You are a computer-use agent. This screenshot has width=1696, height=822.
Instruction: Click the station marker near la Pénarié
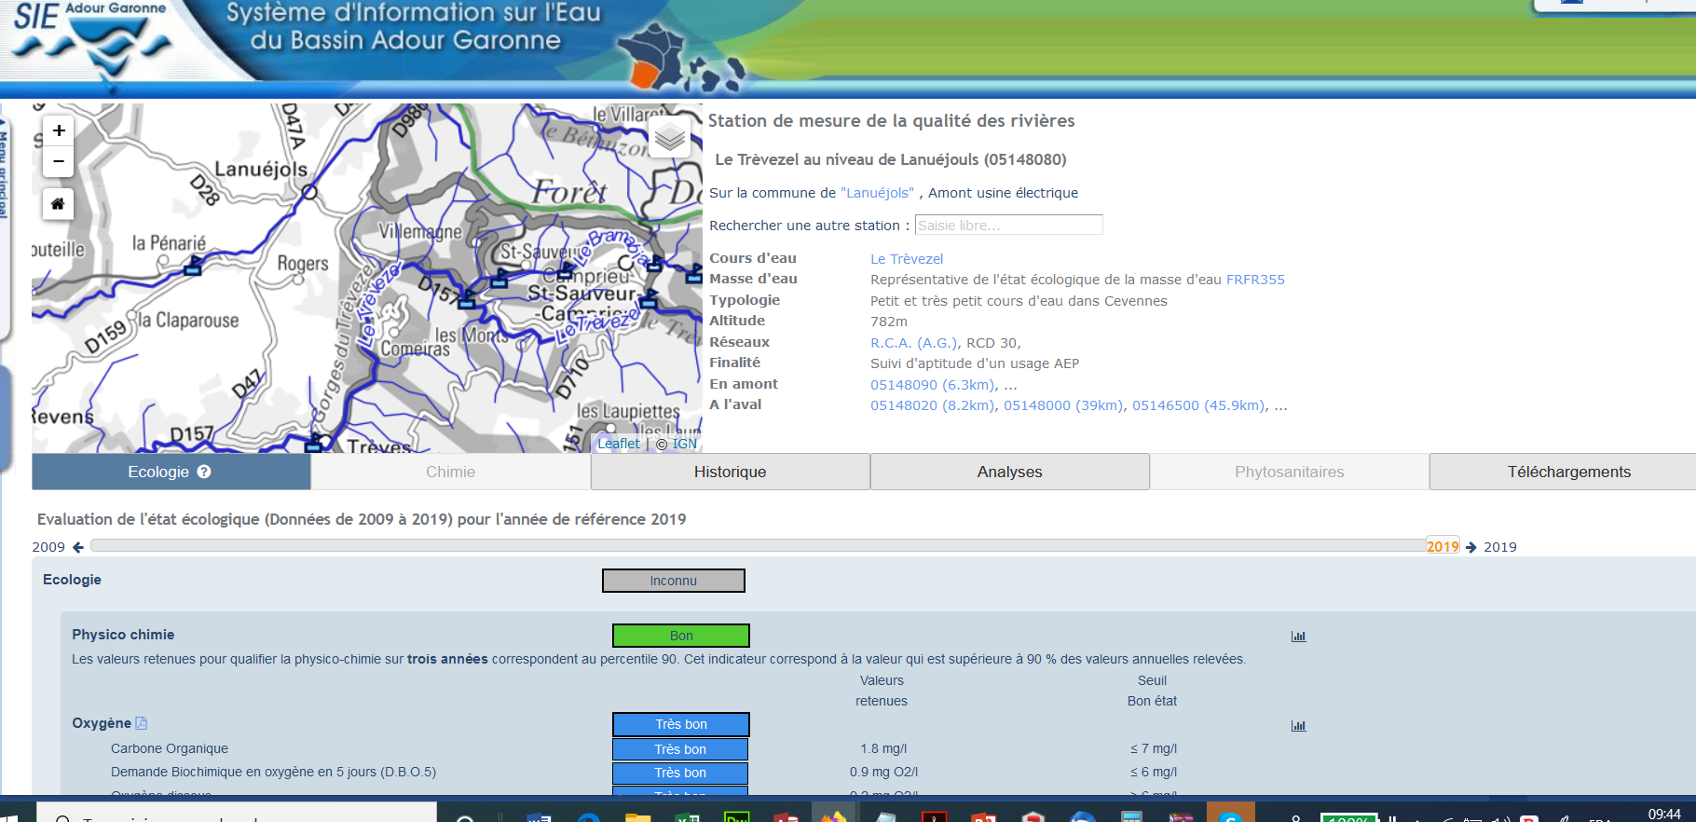point(193,268)
